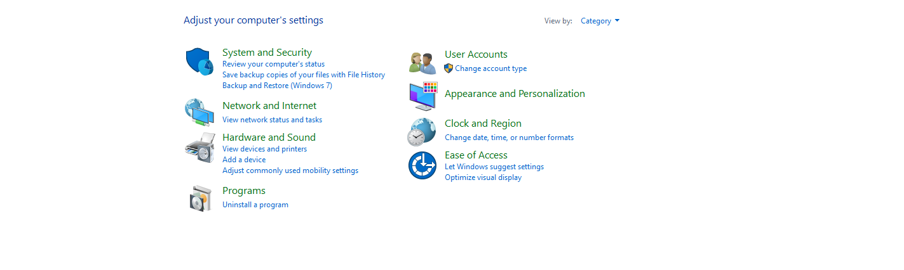Select Optimize visual display link
The image size is (904, 270).
[x=483, y=177]
